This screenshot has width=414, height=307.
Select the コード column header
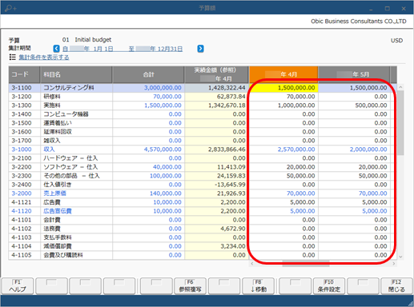pos(24,74)
